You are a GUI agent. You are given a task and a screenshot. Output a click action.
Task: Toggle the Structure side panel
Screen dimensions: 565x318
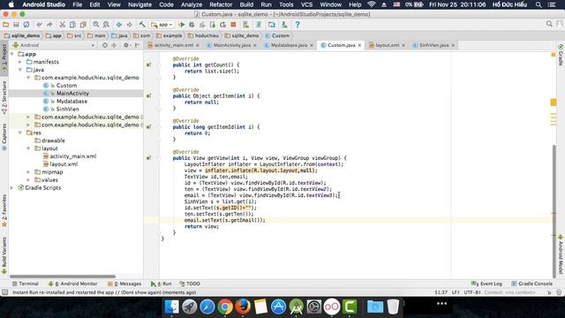point(4,97)
